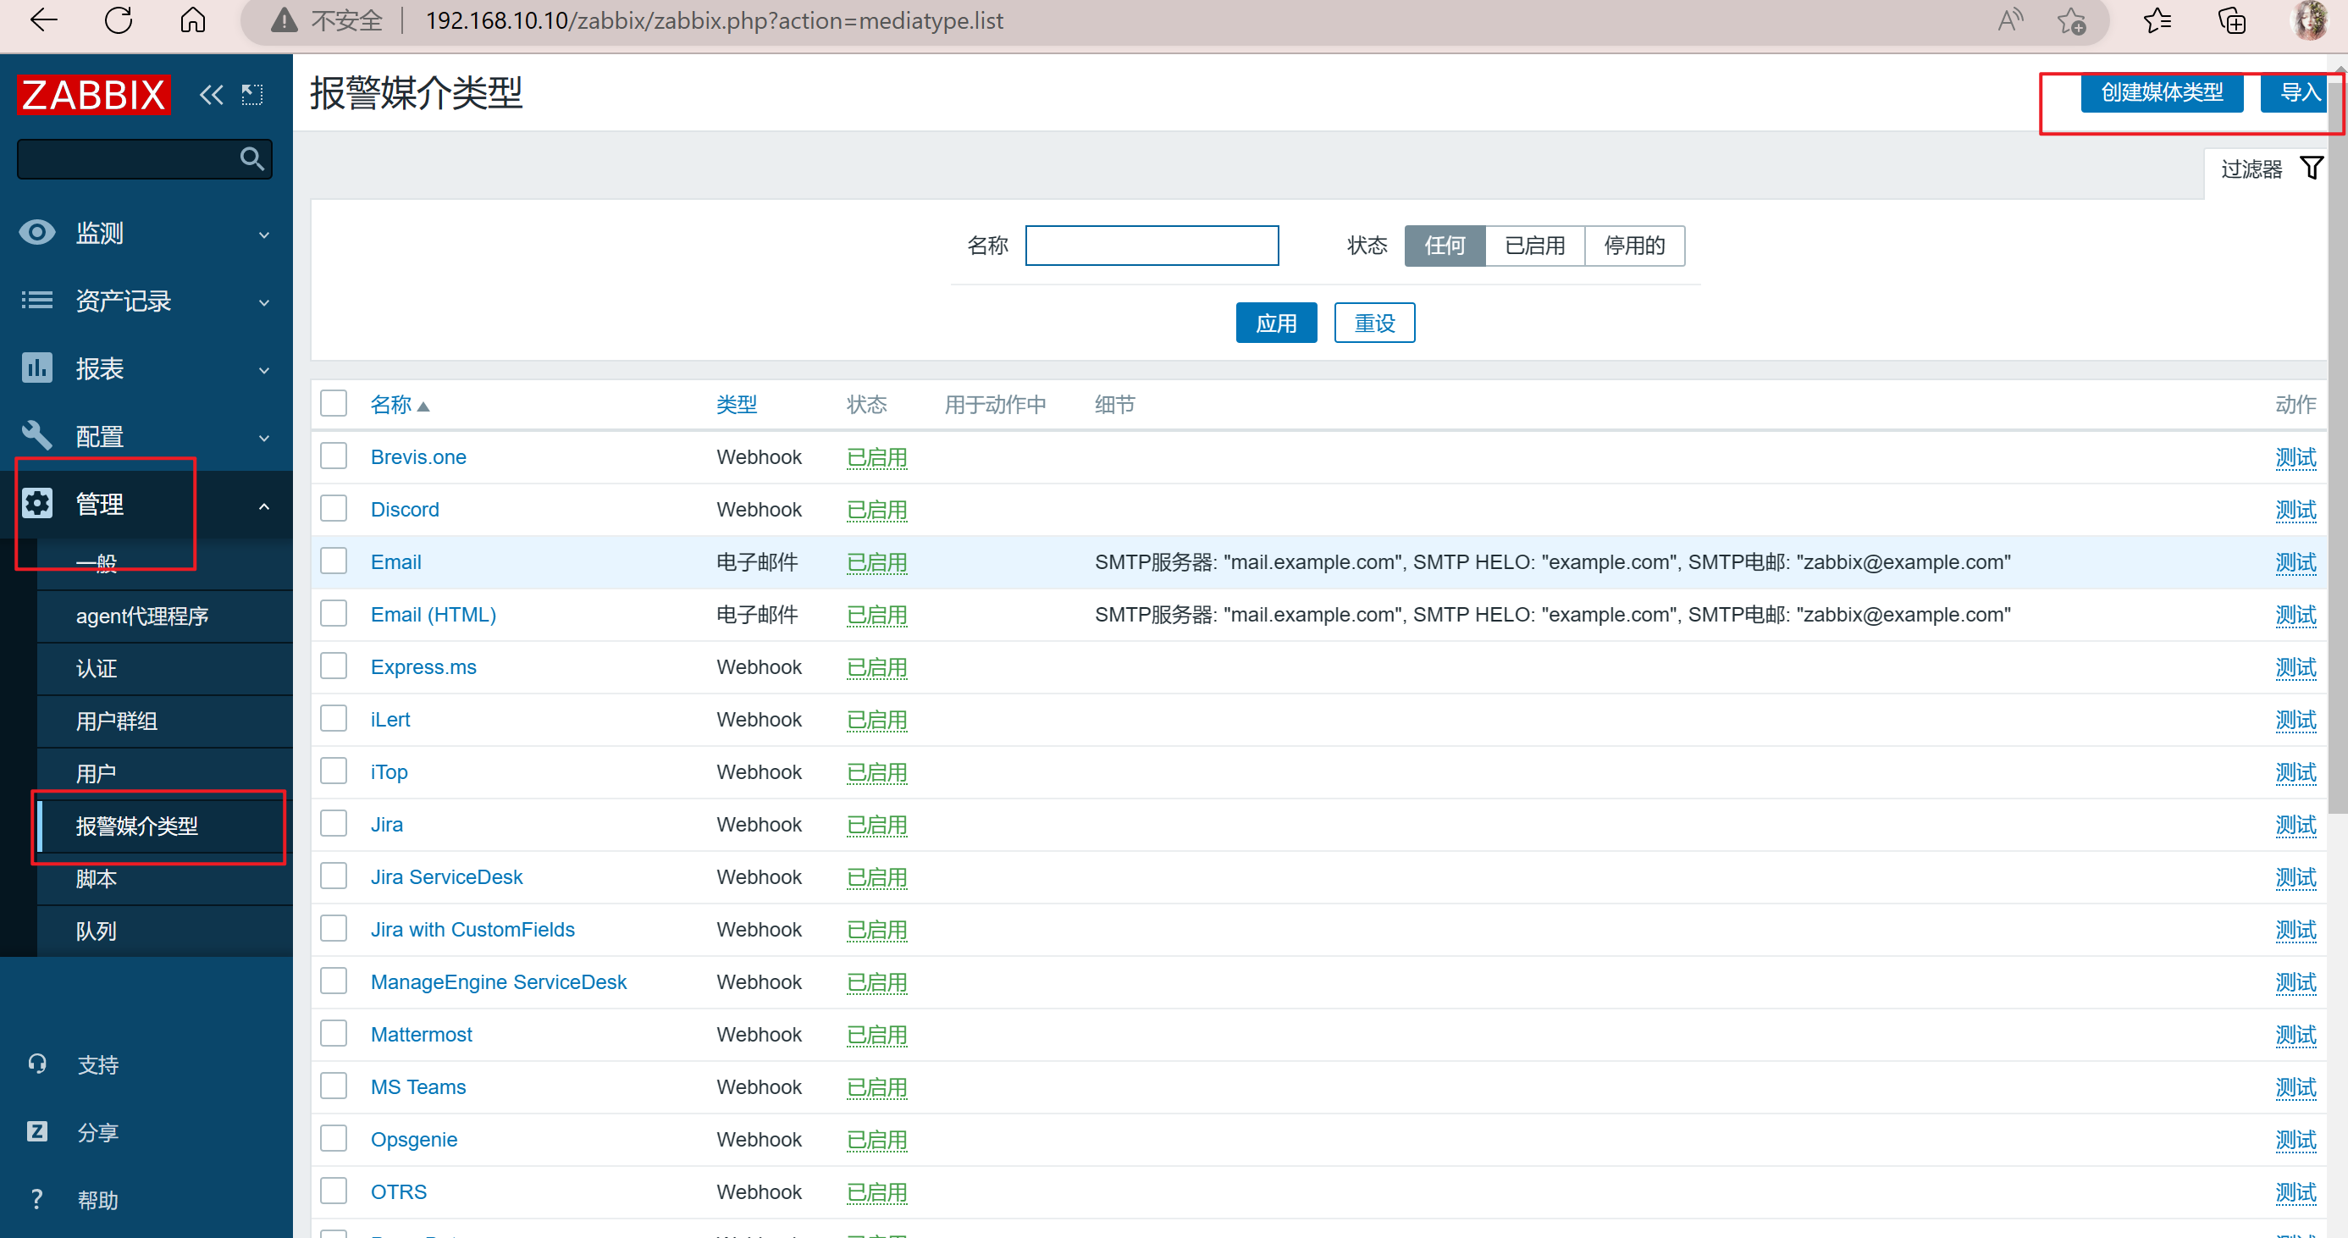Open the browser profile avatar
Screen dimensions: 2348x1238
point(2309,20)
